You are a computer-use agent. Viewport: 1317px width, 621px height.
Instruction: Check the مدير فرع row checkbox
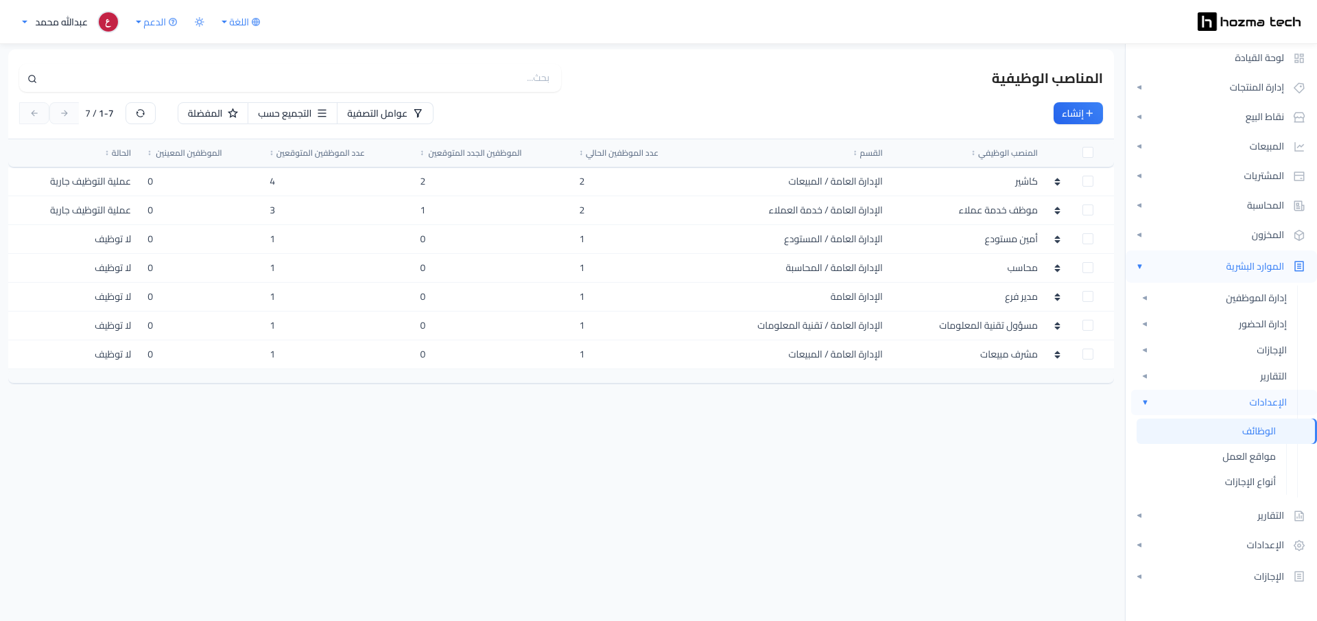click(x=1088, y=296)
